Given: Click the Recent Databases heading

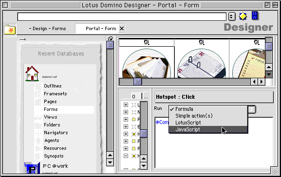Looking at the screenshot, I should 61,53.
